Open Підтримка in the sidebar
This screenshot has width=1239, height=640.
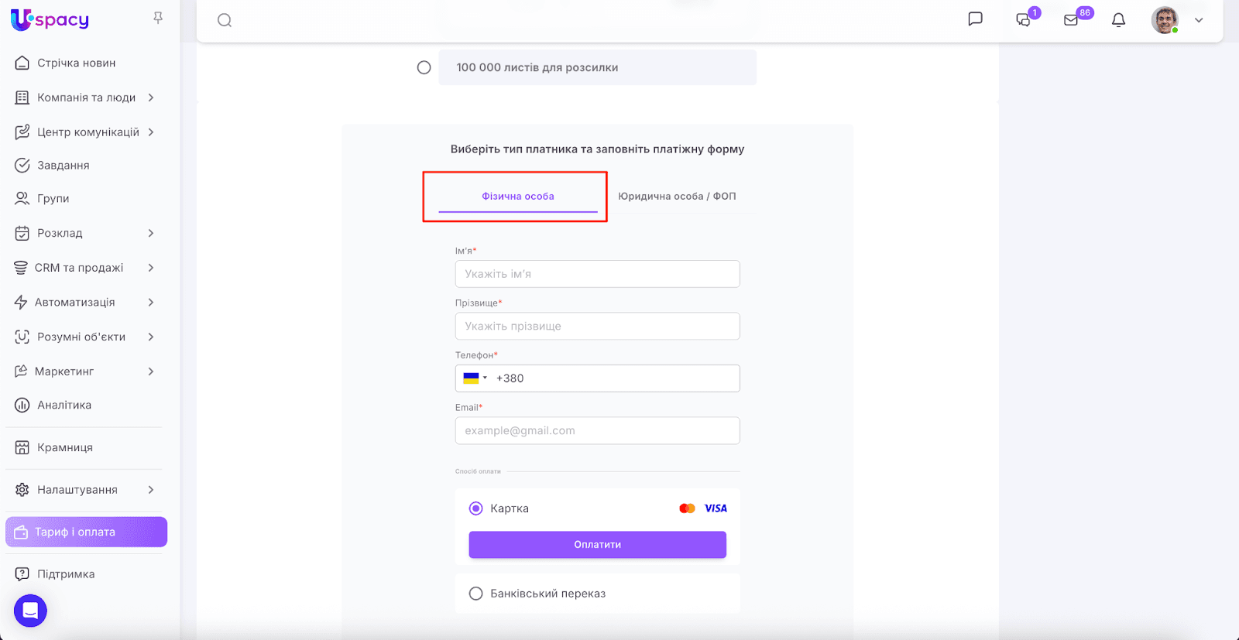(x=66, y=574)
